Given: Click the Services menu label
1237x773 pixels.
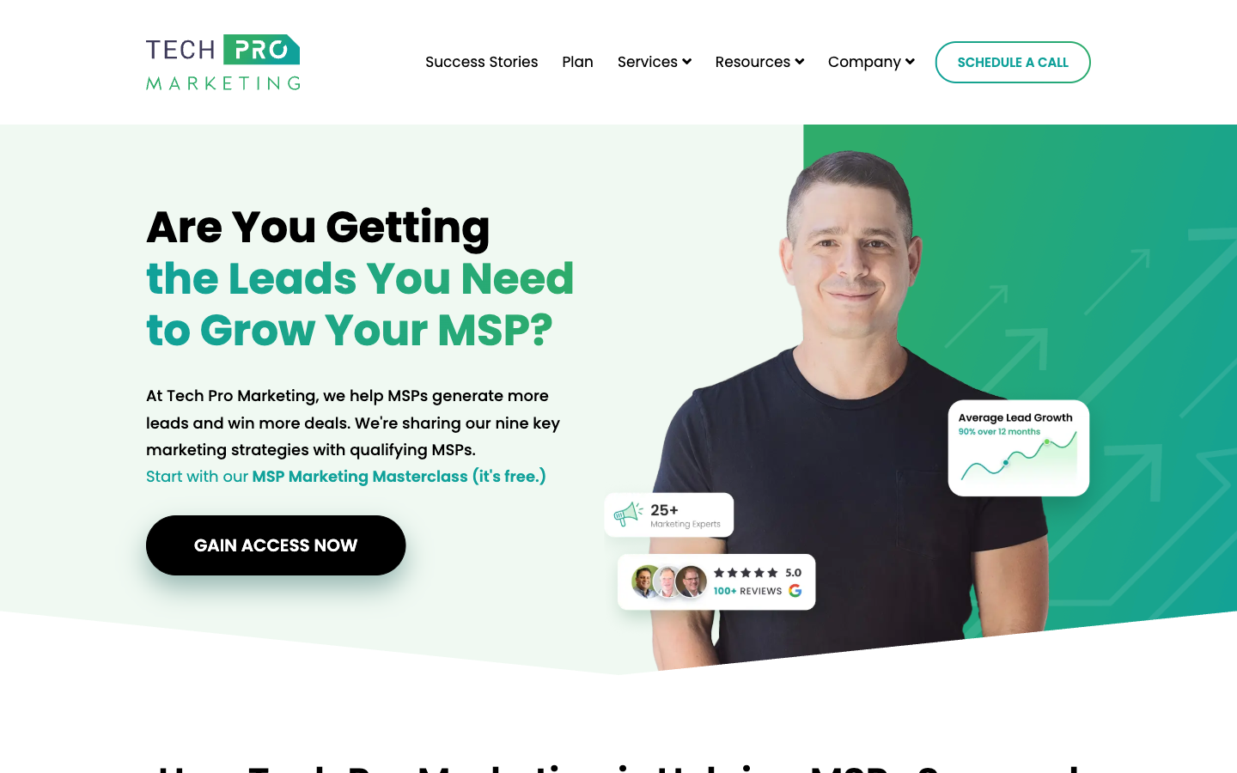Looking at the screenshot, I should click(x=648, y=62).
